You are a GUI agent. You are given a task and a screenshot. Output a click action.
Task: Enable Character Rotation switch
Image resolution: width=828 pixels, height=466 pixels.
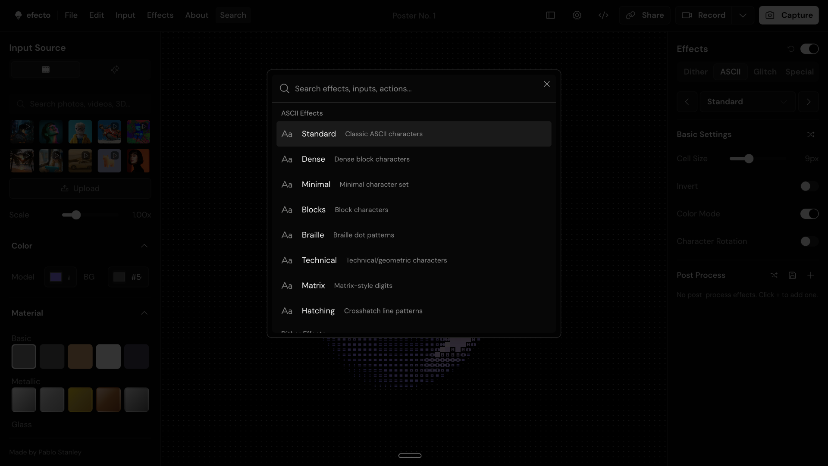809,241
